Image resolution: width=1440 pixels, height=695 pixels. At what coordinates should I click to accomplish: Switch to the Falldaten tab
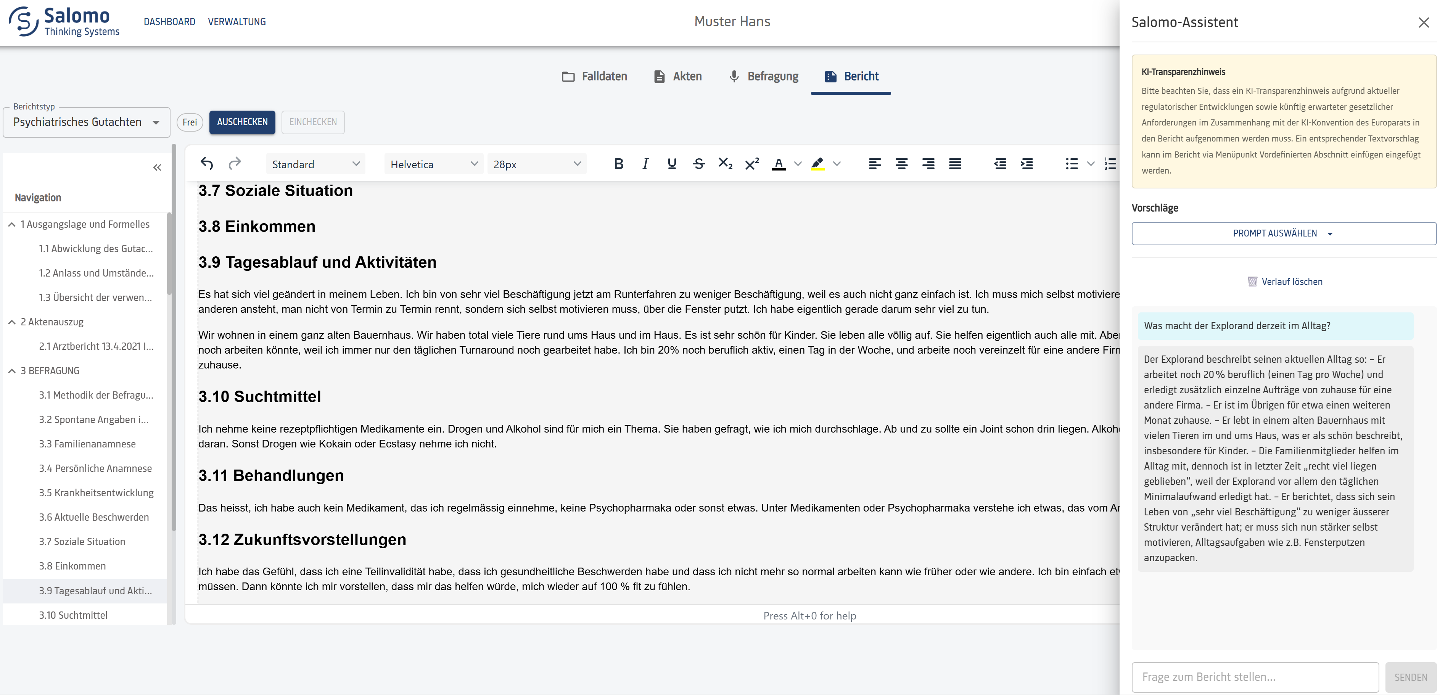pyautogui.click(x=594, y=77)
